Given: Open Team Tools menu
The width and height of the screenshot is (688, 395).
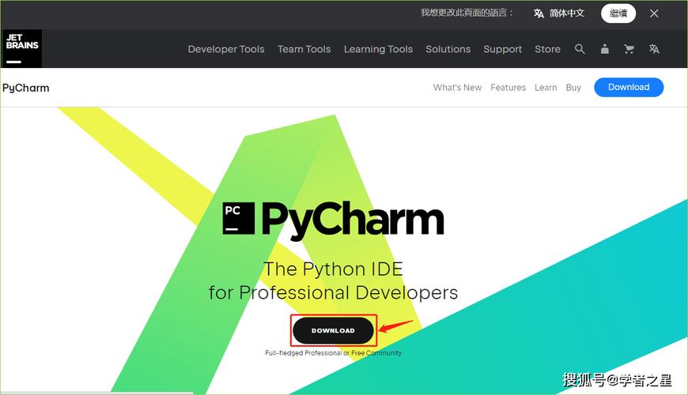Looking at the screenshot, I should pos(304,49).
